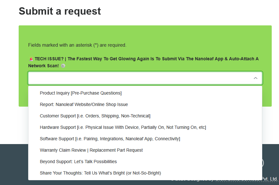
Task: Click the Submit a request heading
Action: 60,11
